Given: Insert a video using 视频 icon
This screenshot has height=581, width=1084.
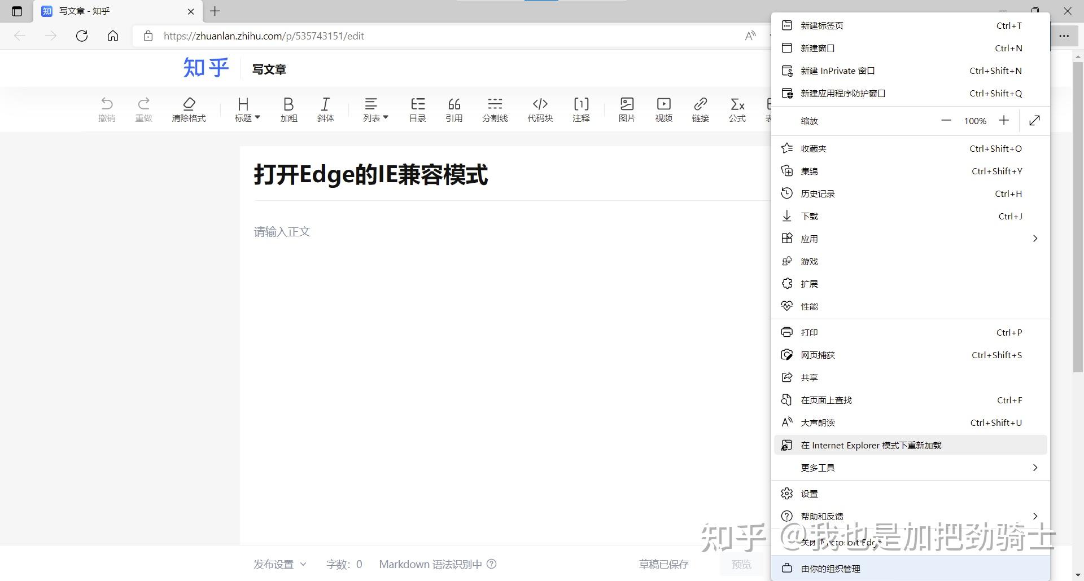Looking at the screenshot, I should pos(664,109).
